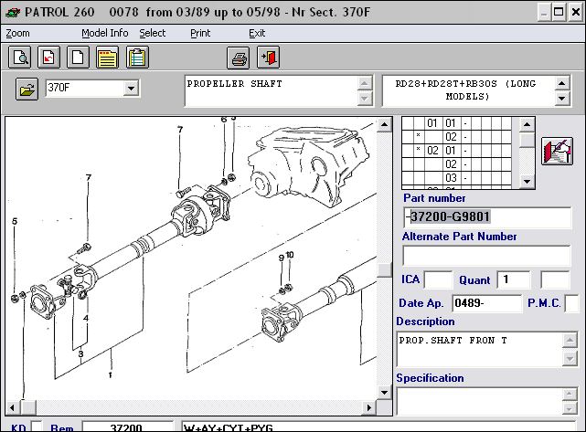Click the book-and-hand icon beside parts grid

557,151
